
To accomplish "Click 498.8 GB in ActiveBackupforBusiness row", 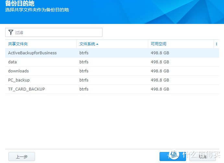I will (x=160, y=53).
